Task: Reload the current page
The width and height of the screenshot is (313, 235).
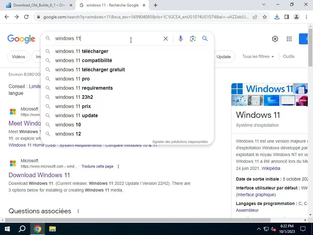Action: [x=26, y=17]
